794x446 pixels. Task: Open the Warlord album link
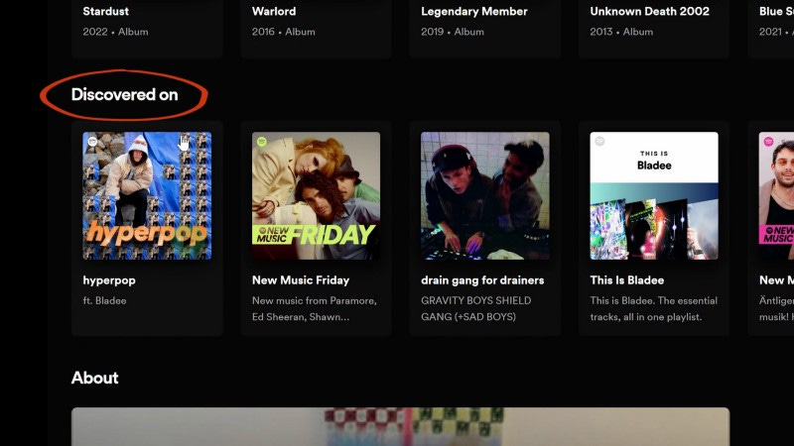tap(274, 11)
